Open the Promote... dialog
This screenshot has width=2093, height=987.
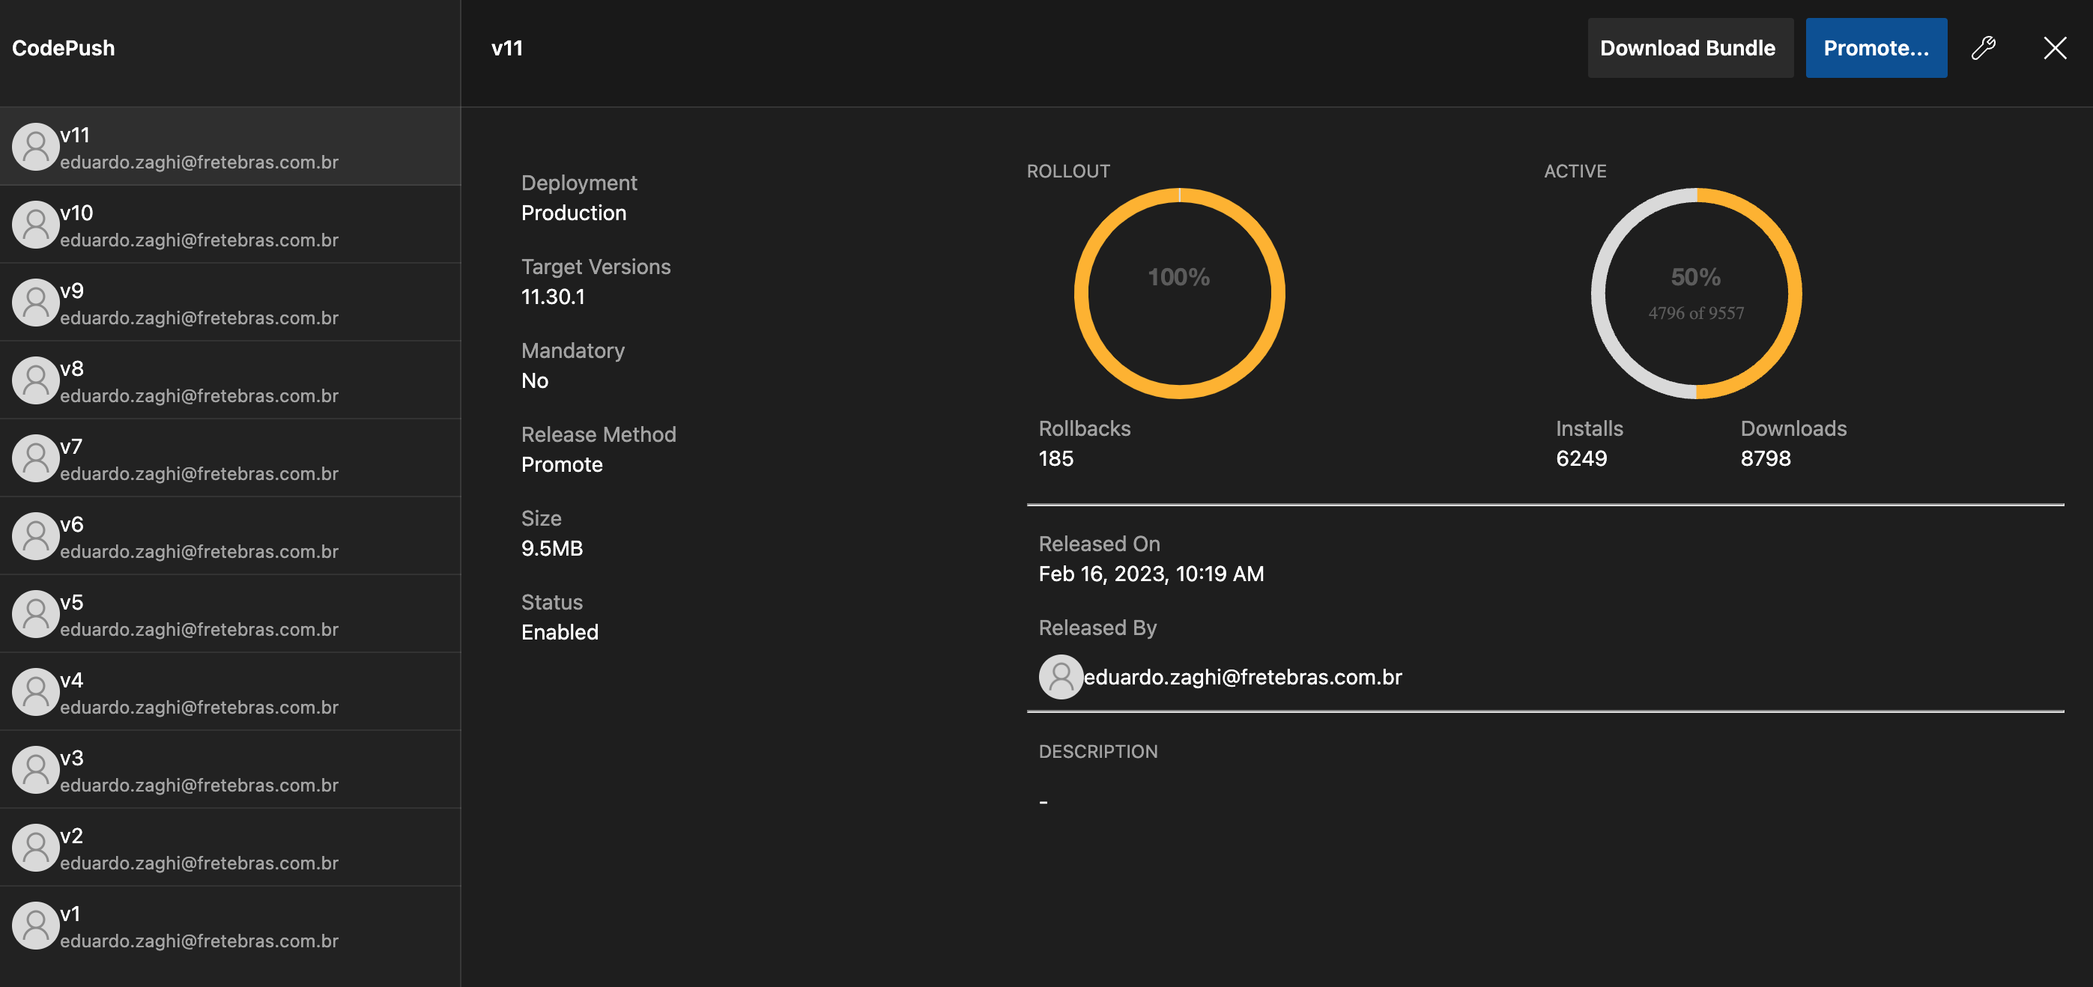[x=1876, y=48]
